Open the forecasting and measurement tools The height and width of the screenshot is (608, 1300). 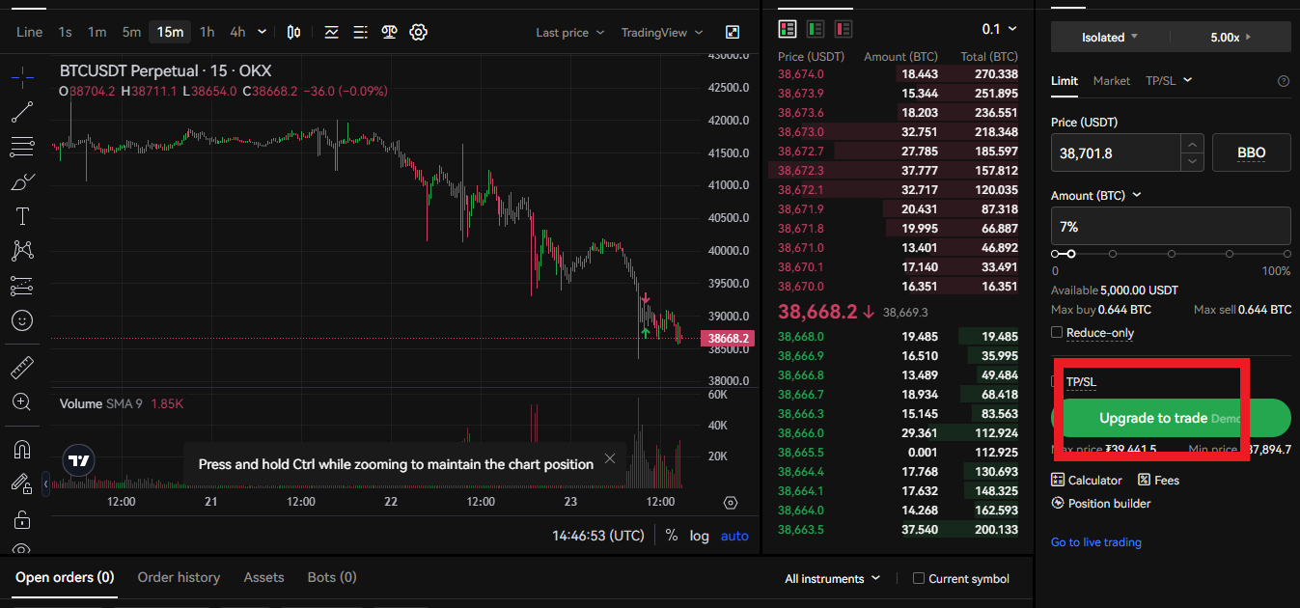click(22, 286)
